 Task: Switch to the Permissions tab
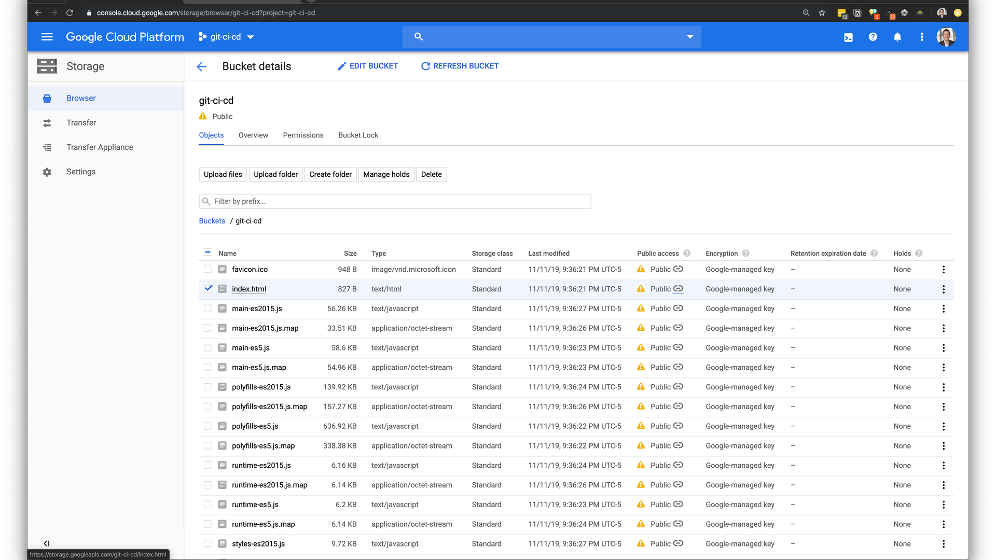(303, 135)
